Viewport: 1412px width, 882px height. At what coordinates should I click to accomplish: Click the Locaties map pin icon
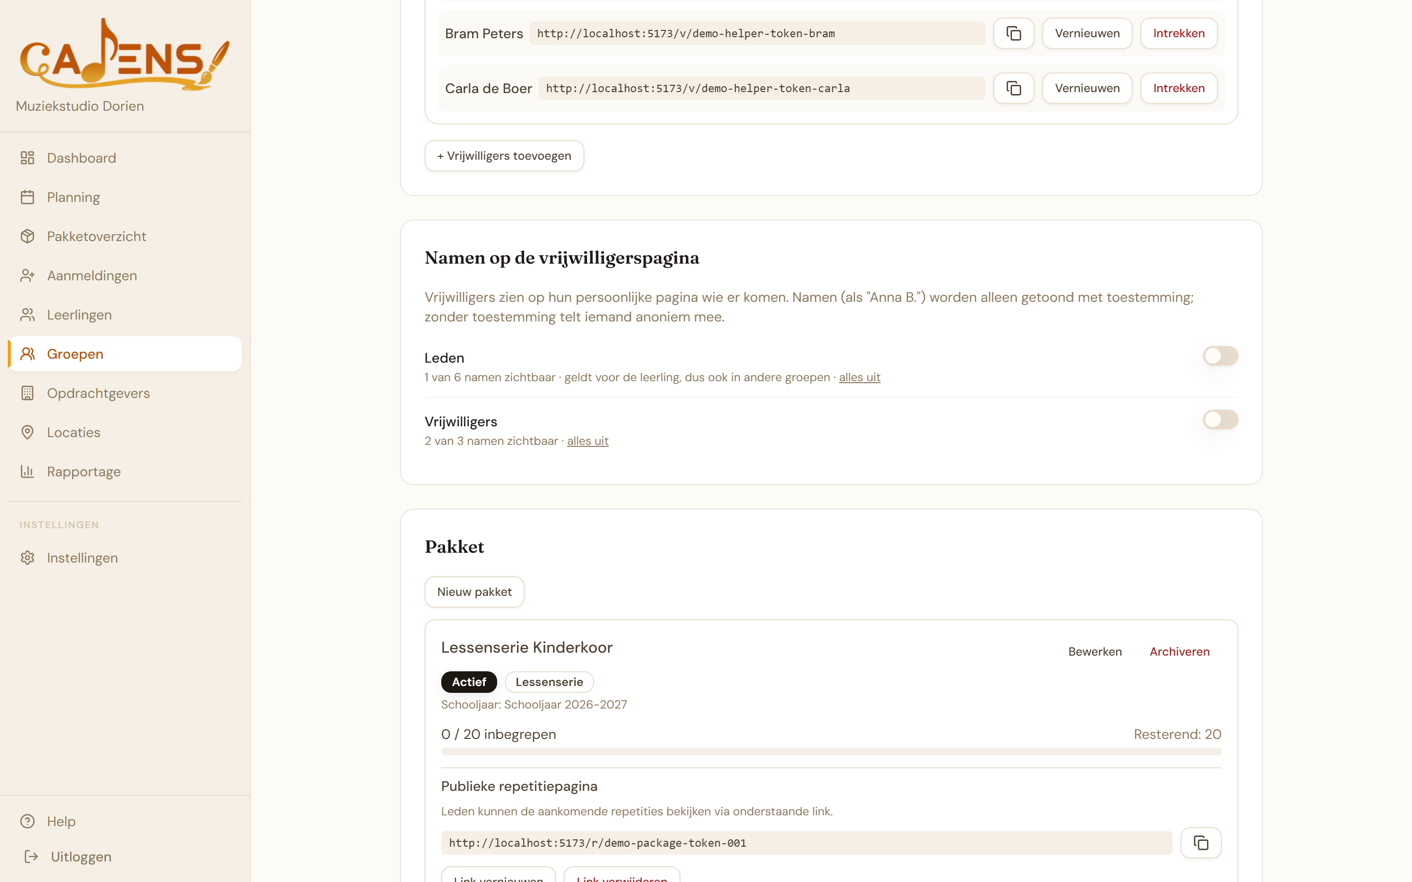(27, 432)
